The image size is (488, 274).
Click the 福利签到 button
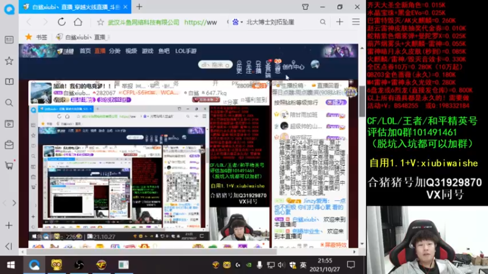[256, 100]
